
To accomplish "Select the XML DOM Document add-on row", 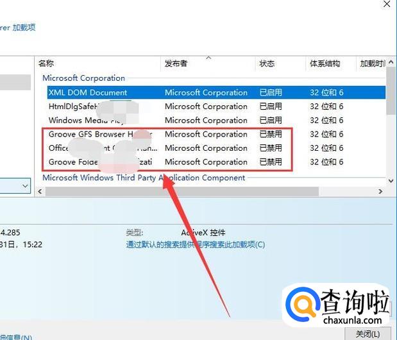I will [x=217, y=92].
